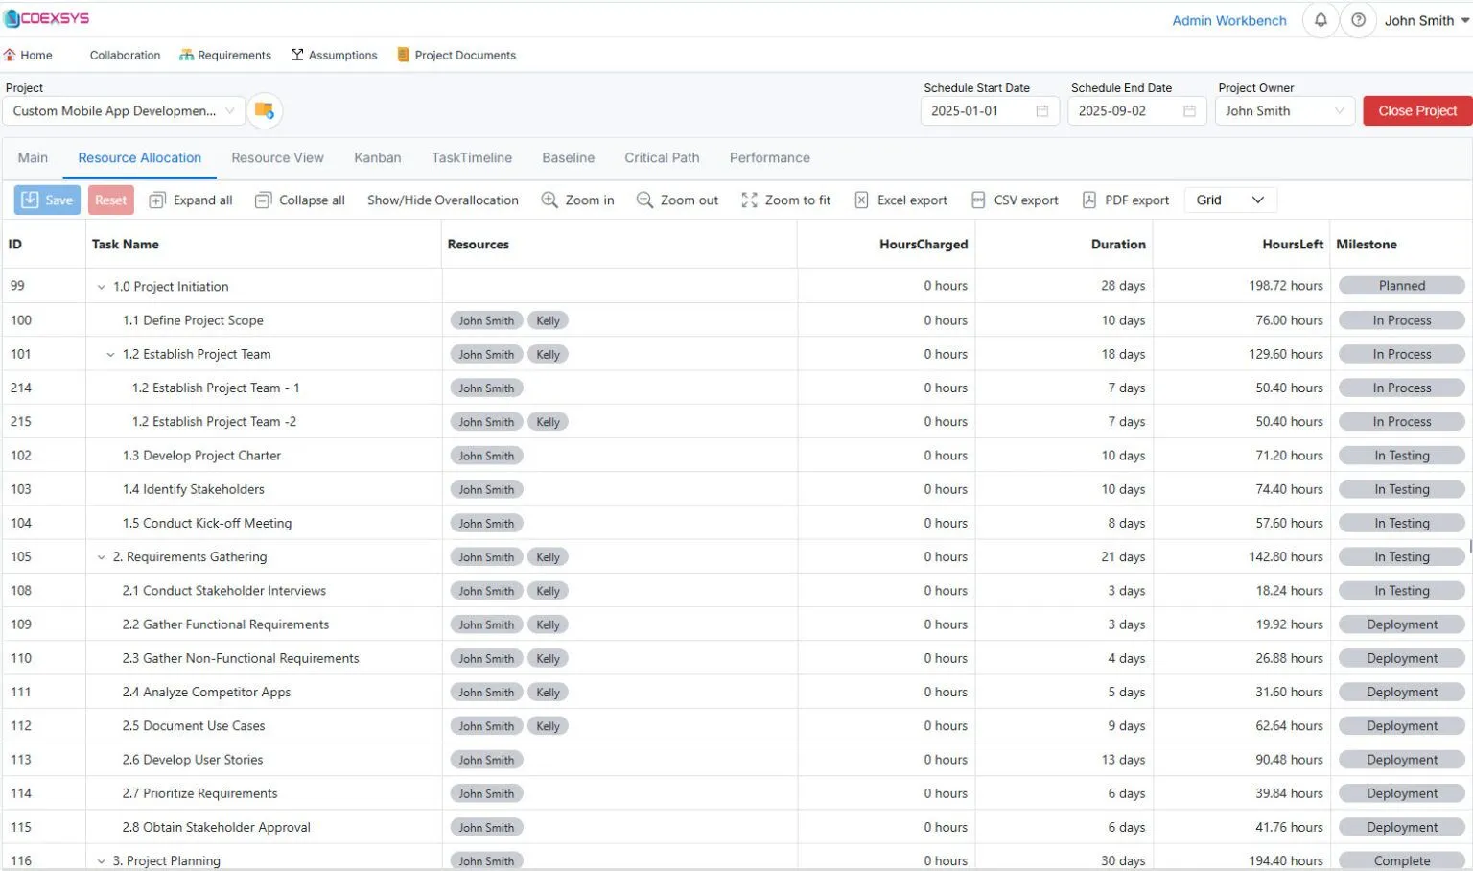Open the Excel export option
The width and height of the screenshot is (1473, 871).
pos(900,200)
